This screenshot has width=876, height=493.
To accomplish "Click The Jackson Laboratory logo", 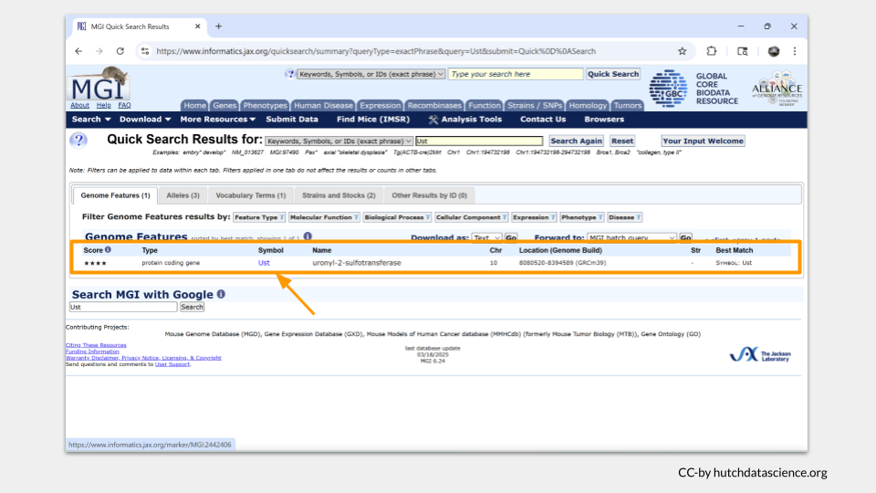I will pos(760,355).
